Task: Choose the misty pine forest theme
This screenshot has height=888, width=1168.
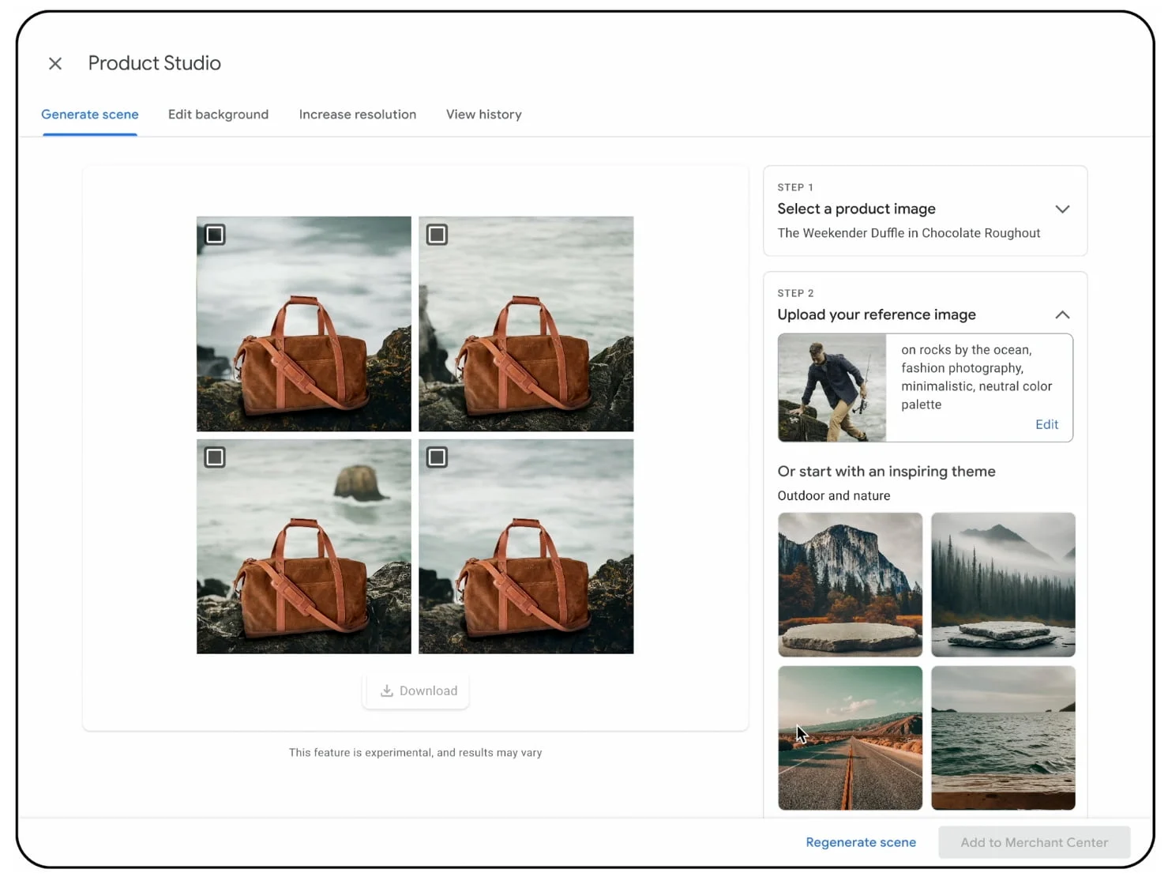Action: [1003, 585]
